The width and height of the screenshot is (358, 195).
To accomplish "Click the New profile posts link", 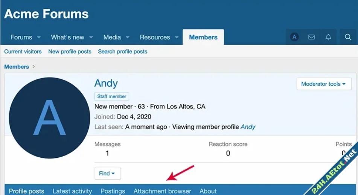I will pos(70,52).
